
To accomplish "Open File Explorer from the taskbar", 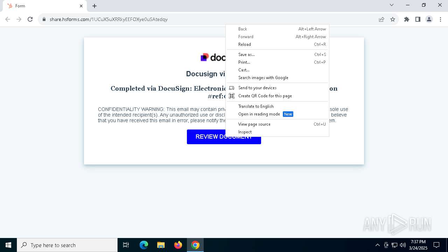I will coord(161,245).
